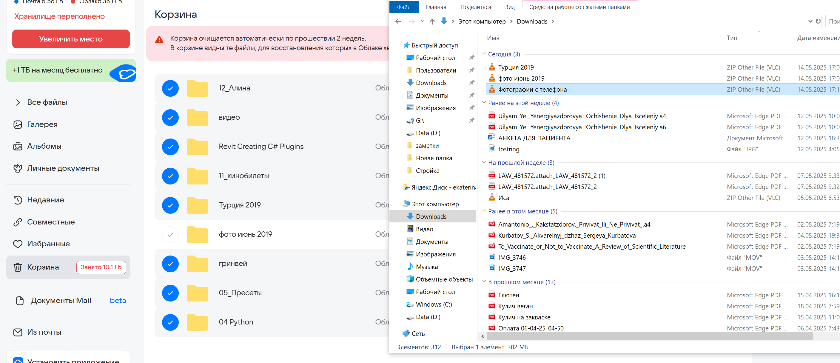
Task: Check the фото июнь 2019 checkbox
Action: [170, 235]
